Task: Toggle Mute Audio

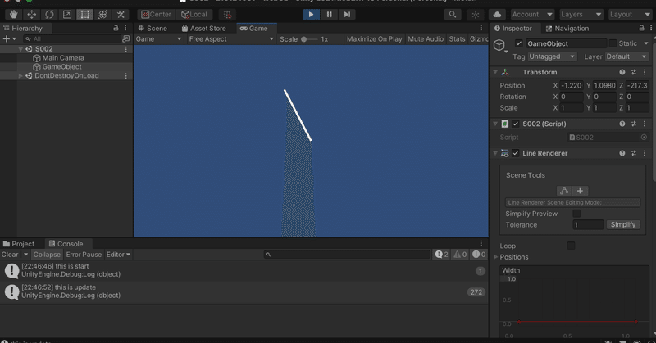Action: click(426, 38)
